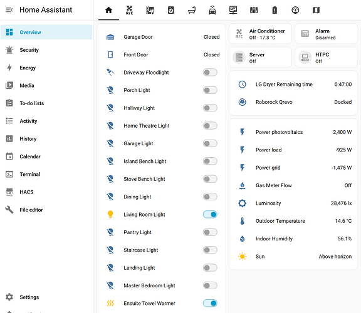This screenshot has width=361, height=313.
Task: Click the Garage Door icon
Action: pos(110,37)
